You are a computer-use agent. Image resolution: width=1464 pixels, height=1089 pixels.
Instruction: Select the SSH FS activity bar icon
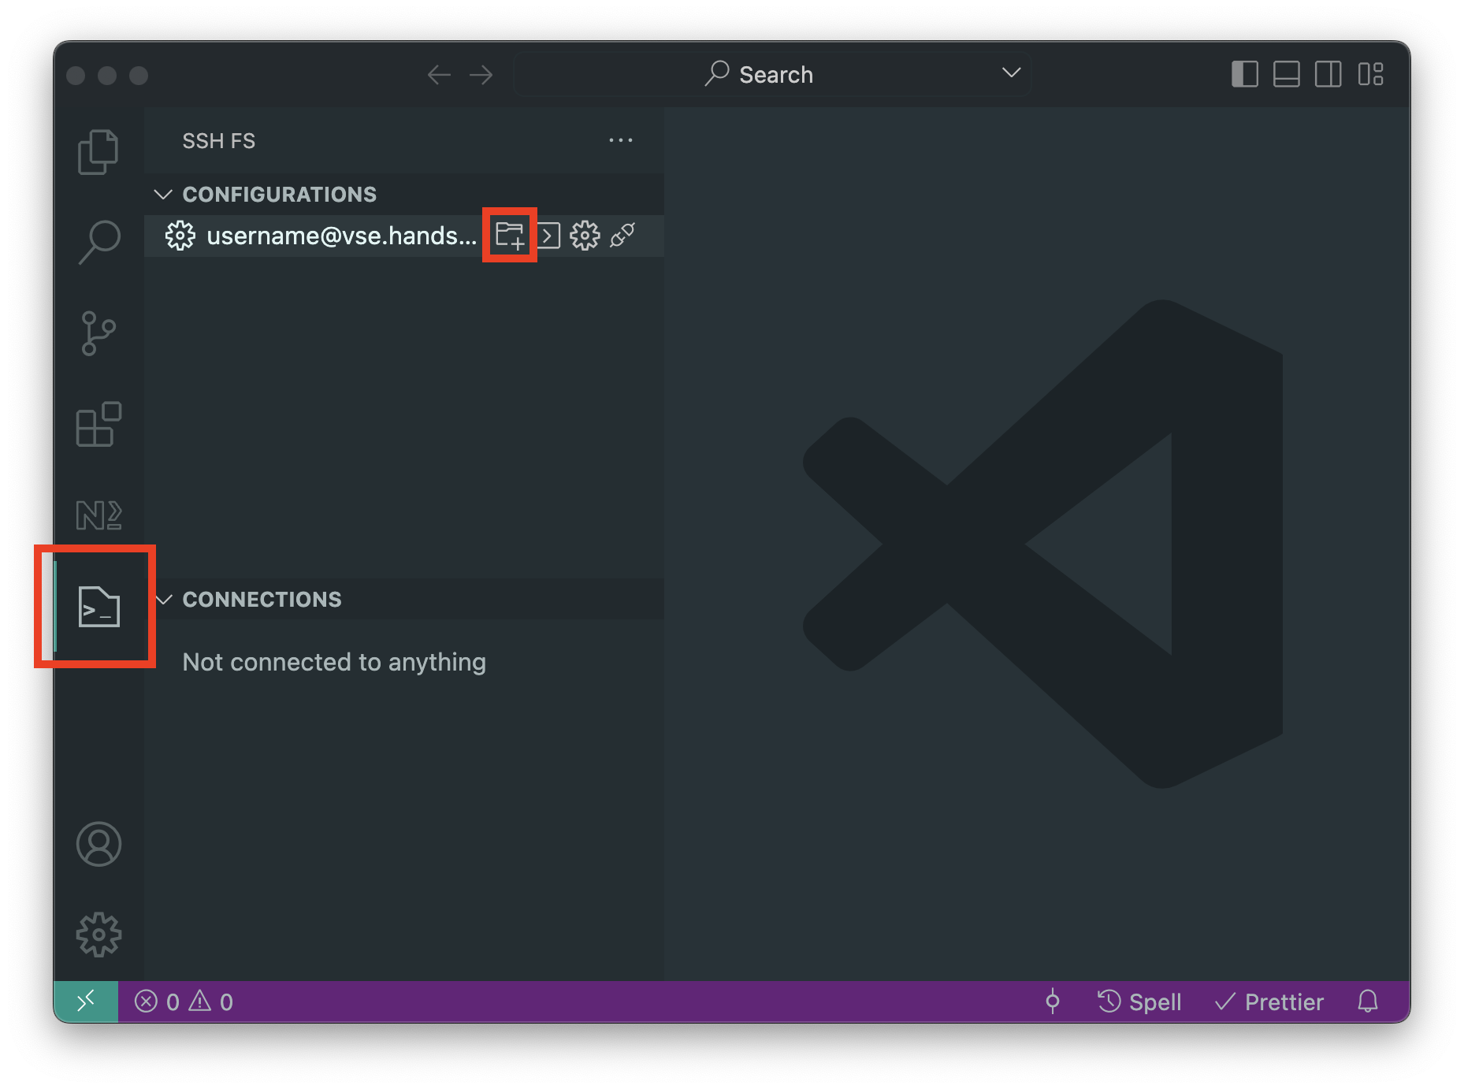[x=99, y=607]
